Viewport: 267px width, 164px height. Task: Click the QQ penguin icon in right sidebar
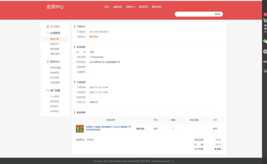(265, 52)
